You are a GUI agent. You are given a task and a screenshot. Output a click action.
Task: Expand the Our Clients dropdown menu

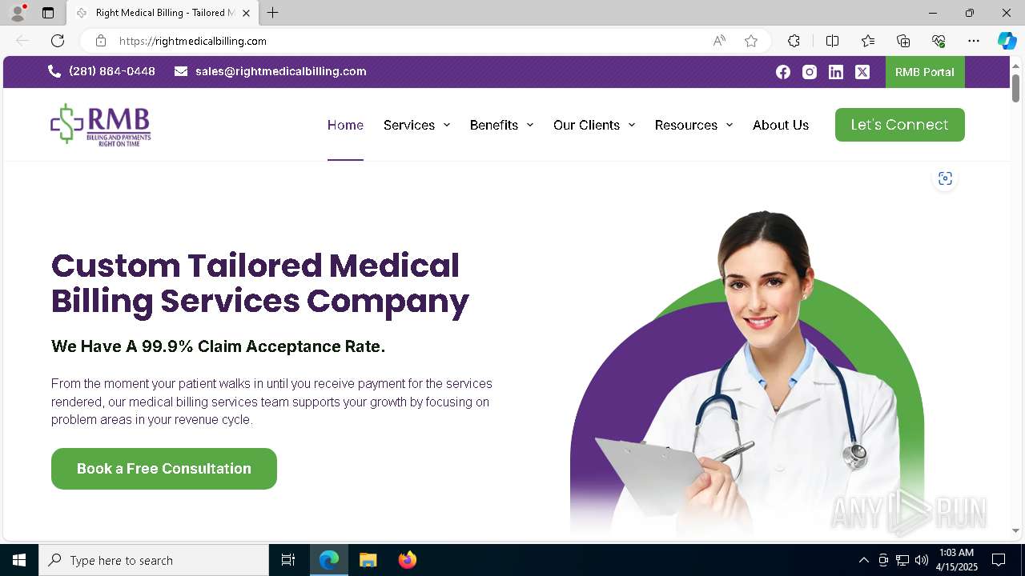point(594,125)
